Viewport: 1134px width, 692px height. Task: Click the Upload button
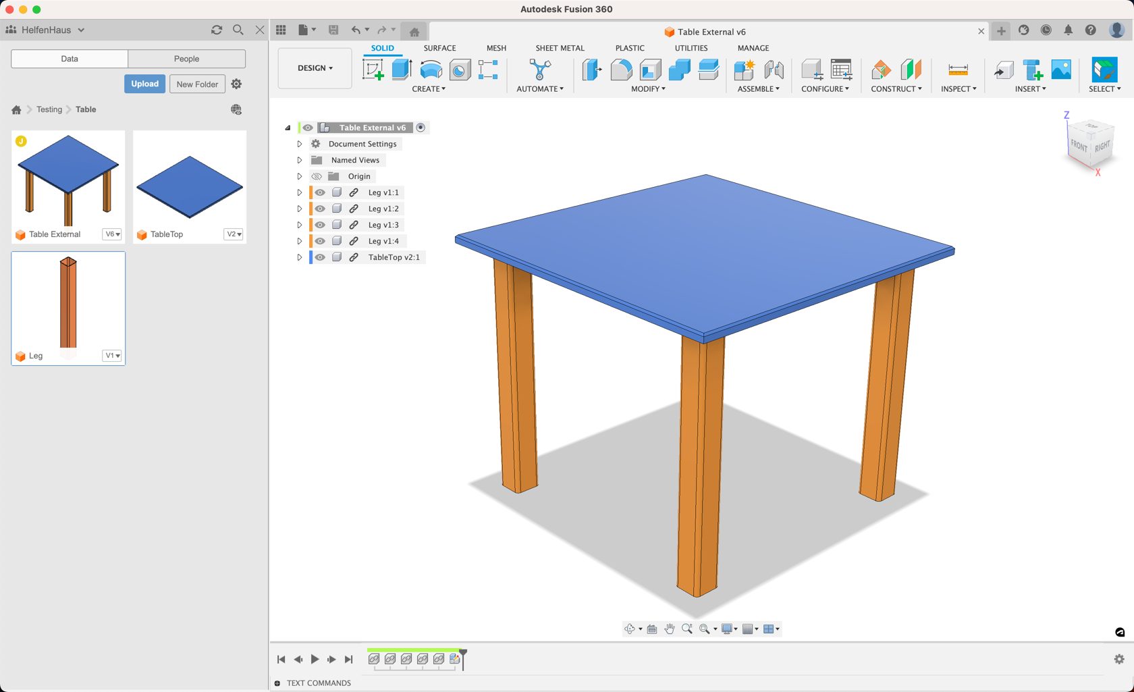tap(144, 84)
